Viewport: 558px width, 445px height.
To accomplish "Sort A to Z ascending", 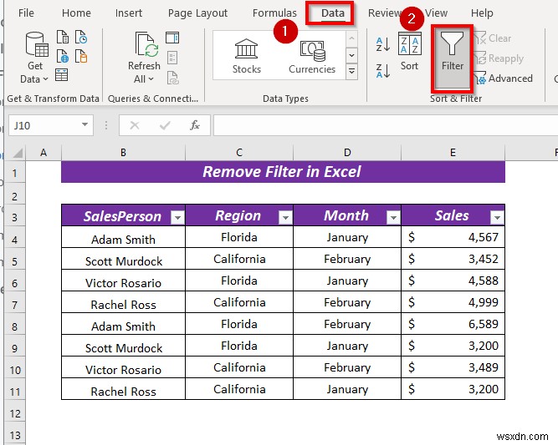I will 383,44.
